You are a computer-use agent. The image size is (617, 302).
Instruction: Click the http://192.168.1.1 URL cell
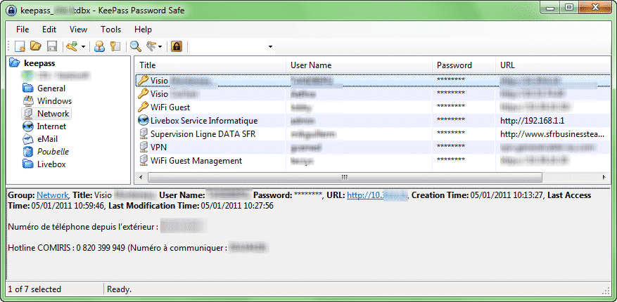[533, 121]
